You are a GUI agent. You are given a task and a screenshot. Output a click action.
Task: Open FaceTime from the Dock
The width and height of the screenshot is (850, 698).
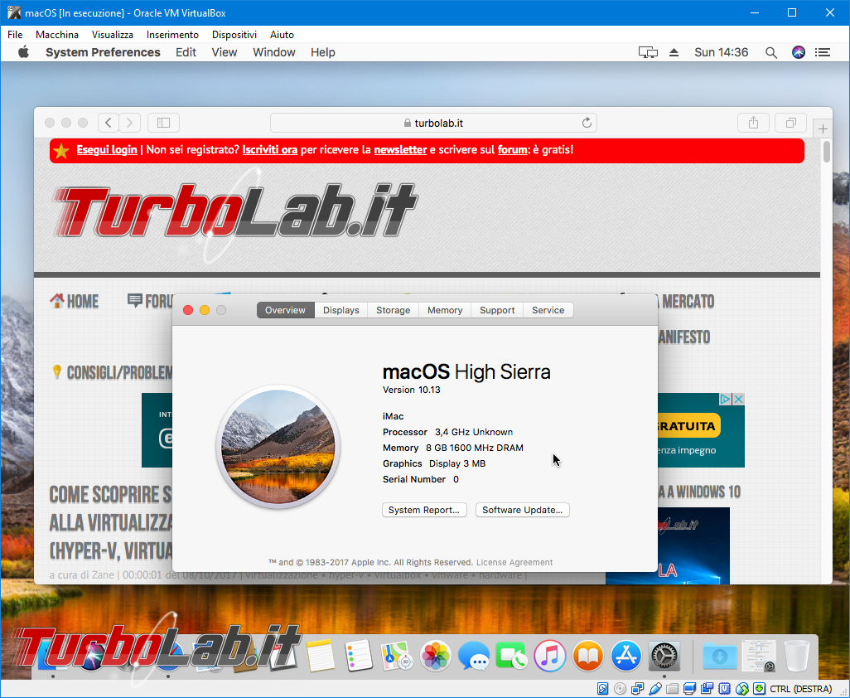pyautogui.click(x=511, y=656)
